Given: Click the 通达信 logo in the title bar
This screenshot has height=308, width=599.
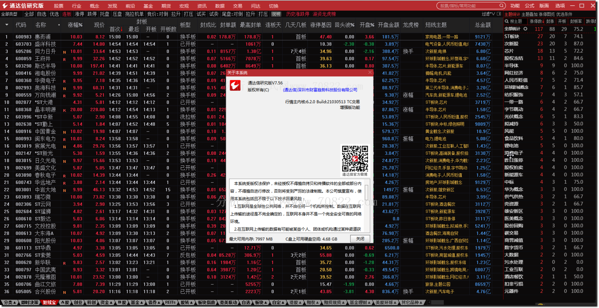Looking at the screenshot, I should pos(5,6).
